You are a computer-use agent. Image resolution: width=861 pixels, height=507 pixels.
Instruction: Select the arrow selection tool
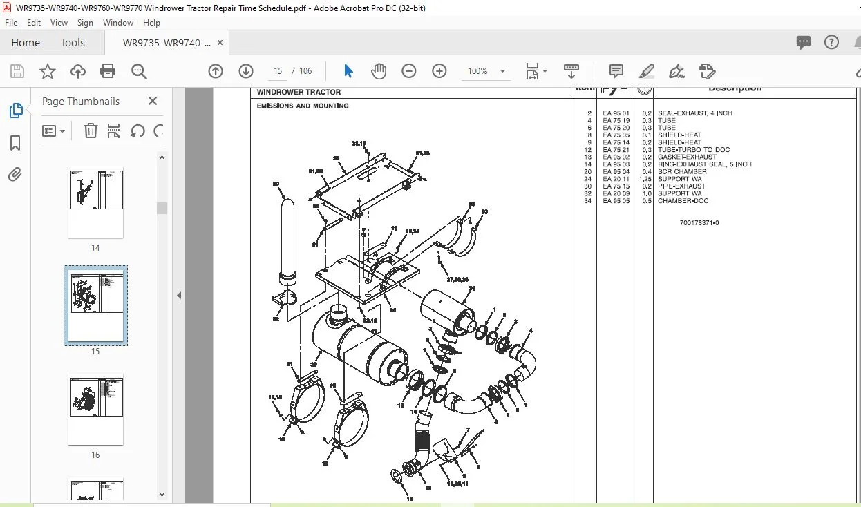click(x=348, y=71)
